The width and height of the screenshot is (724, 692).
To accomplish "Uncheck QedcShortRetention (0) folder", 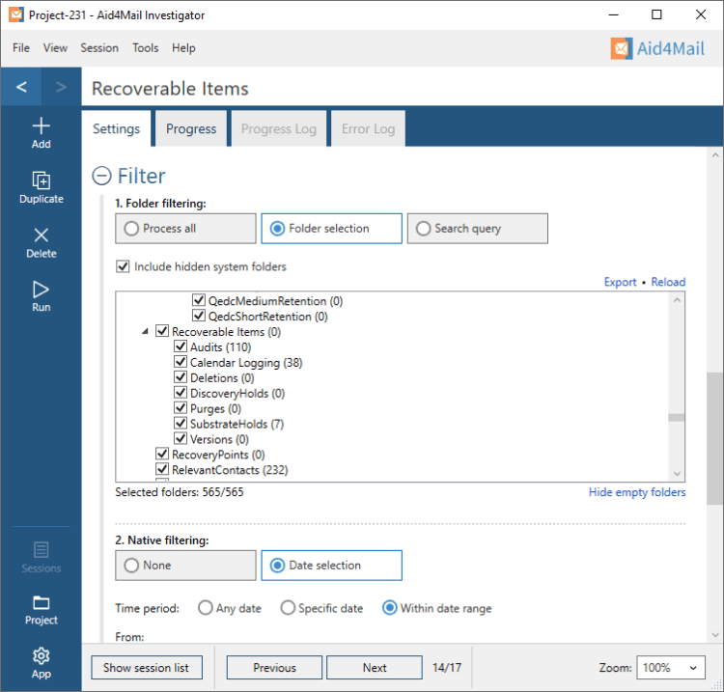I will [x=199, y=316].
